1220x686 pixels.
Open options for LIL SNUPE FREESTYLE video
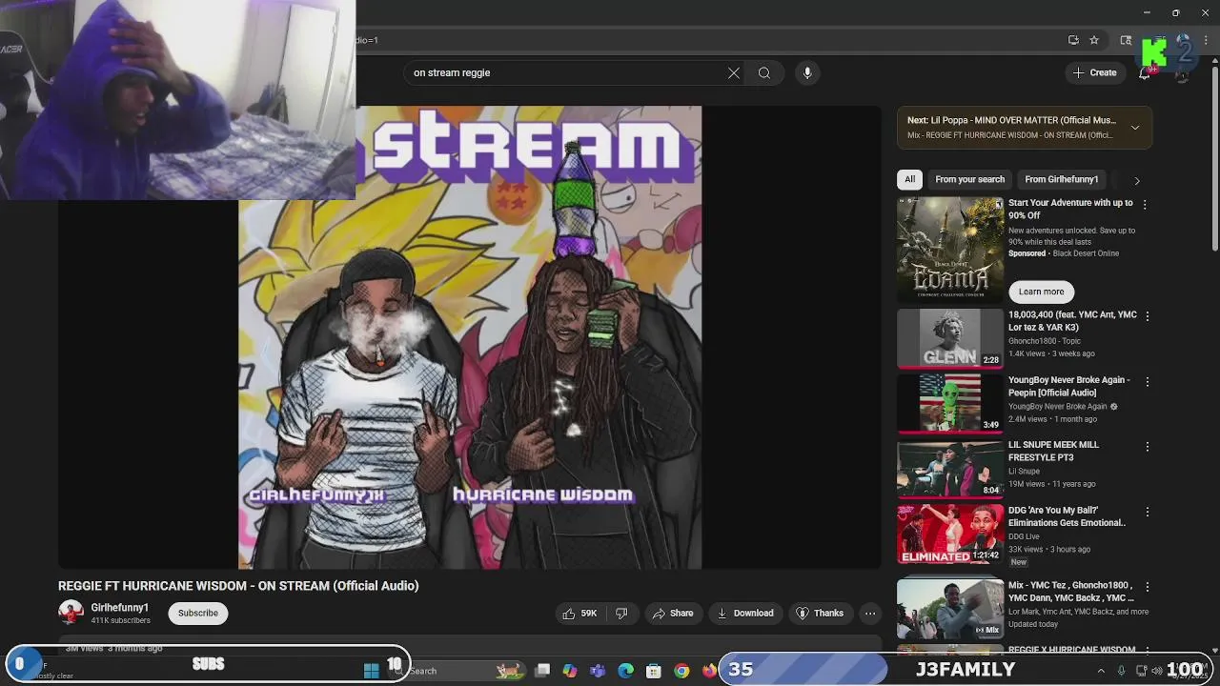pos(1148,447)
